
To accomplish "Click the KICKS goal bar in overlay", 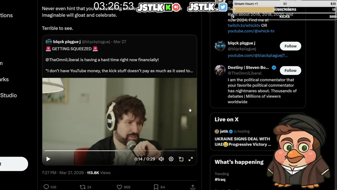I will [285, 16].
